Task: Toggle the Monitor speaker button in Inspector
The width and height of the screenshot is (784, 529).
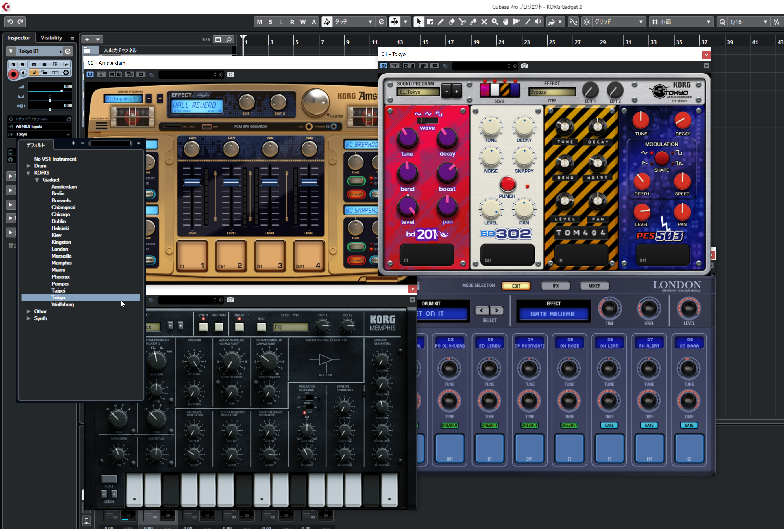Action: (x=23, y=73)
